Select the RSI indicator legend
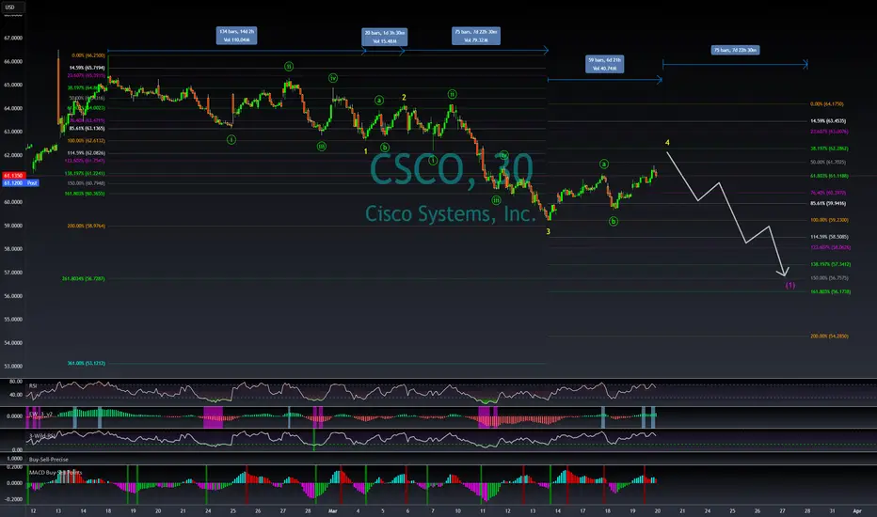877x517 pixels. (33, 385)
